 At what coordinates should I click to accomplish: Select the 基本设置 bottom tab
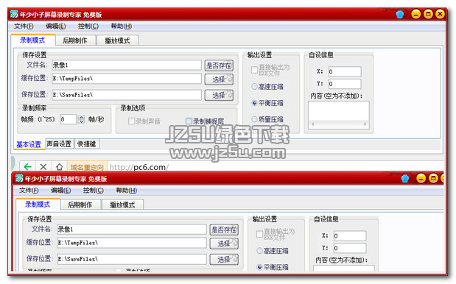coord(29,144)
